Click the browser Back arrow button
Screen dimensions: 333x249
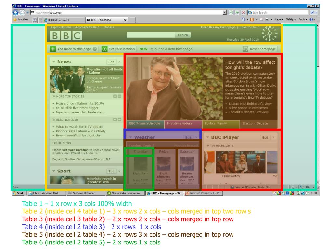[15, 12]
